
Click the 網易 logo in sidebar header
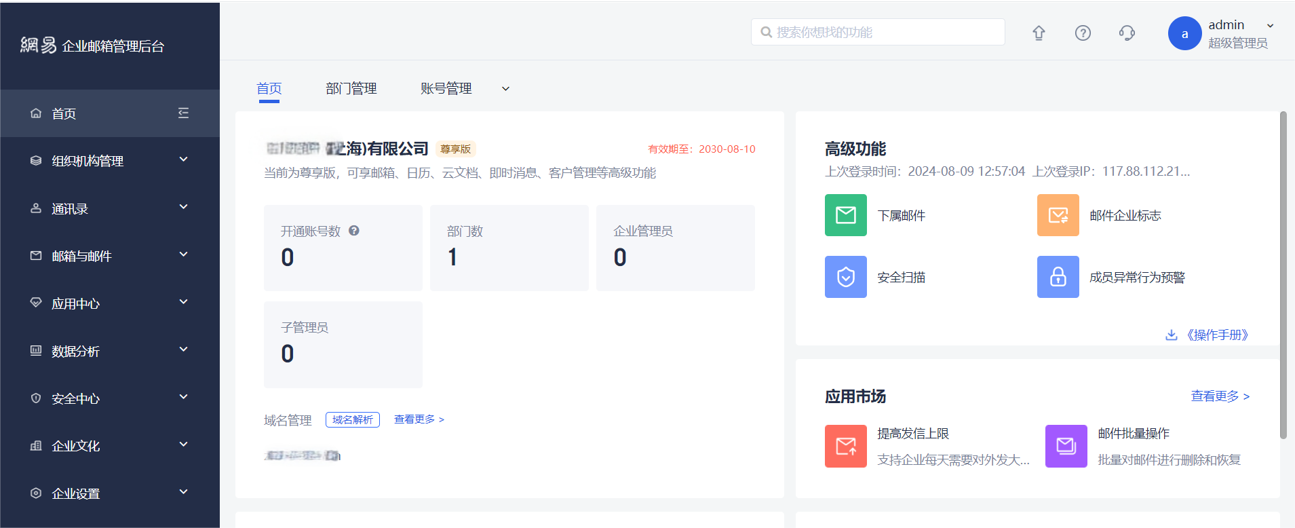pos(39,45)
